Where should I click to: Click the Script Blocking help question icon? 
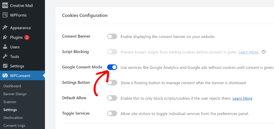264,52
